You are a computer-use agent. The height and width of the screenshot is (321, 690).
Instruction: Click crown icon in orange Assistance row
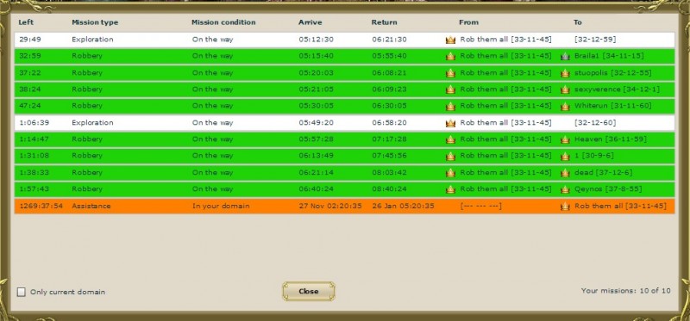(x=565, y=206)
